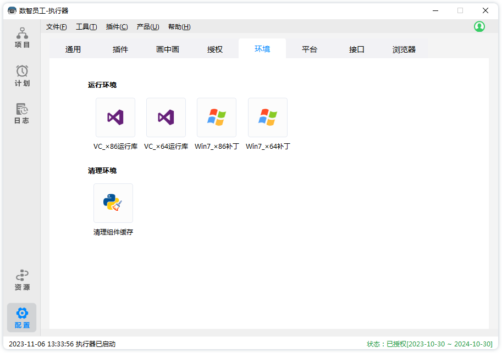Viewport: 502px width, 353px height.
Task: Open the 计划 (Schedule) sidebar panel
Action: [22, 76]
